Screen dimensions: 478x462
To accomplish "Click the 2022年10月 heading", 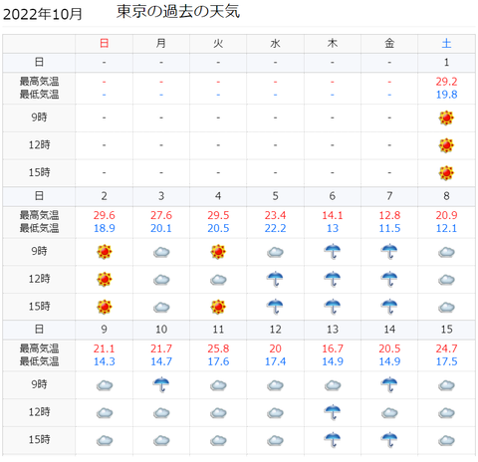I will 43,14.
